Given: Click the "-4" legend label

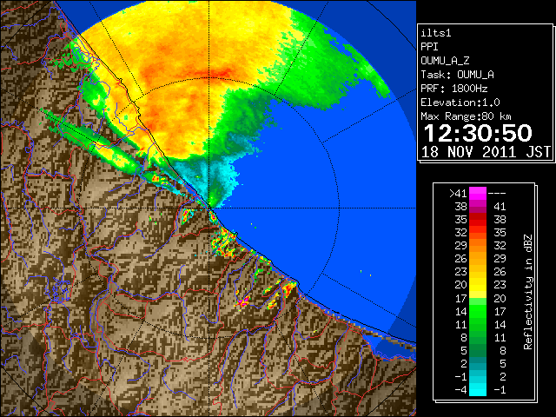Looking at the screenshot, I should (460, 390).
